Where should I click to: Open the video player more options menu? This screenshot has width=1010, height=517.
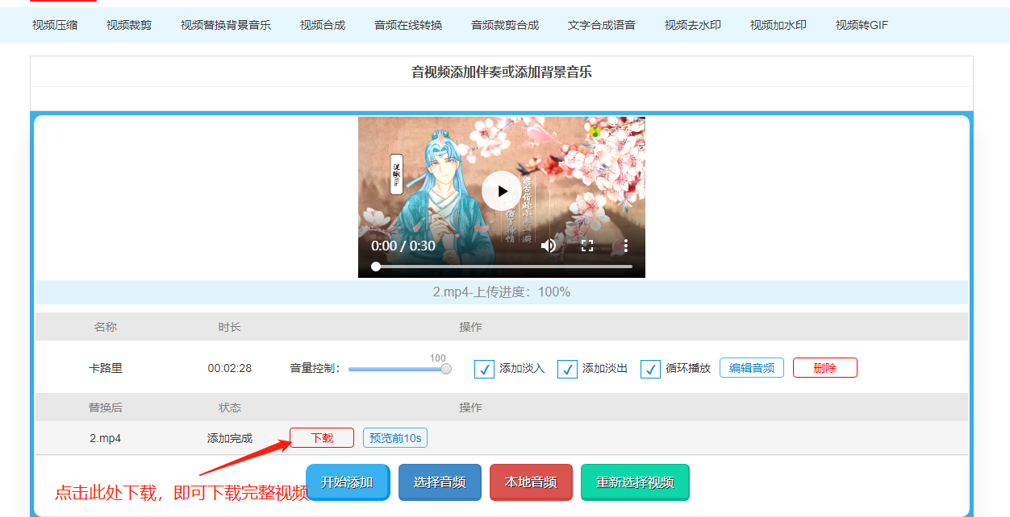pos(625,246)
